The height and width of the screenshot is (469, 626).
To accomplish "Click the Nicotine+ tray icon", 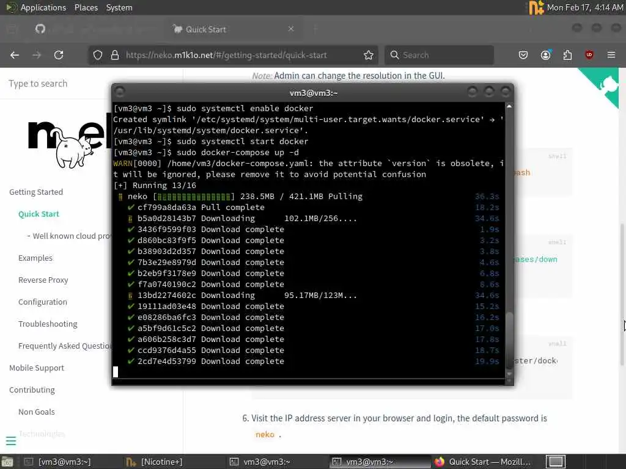I will [x=536, y=7].
